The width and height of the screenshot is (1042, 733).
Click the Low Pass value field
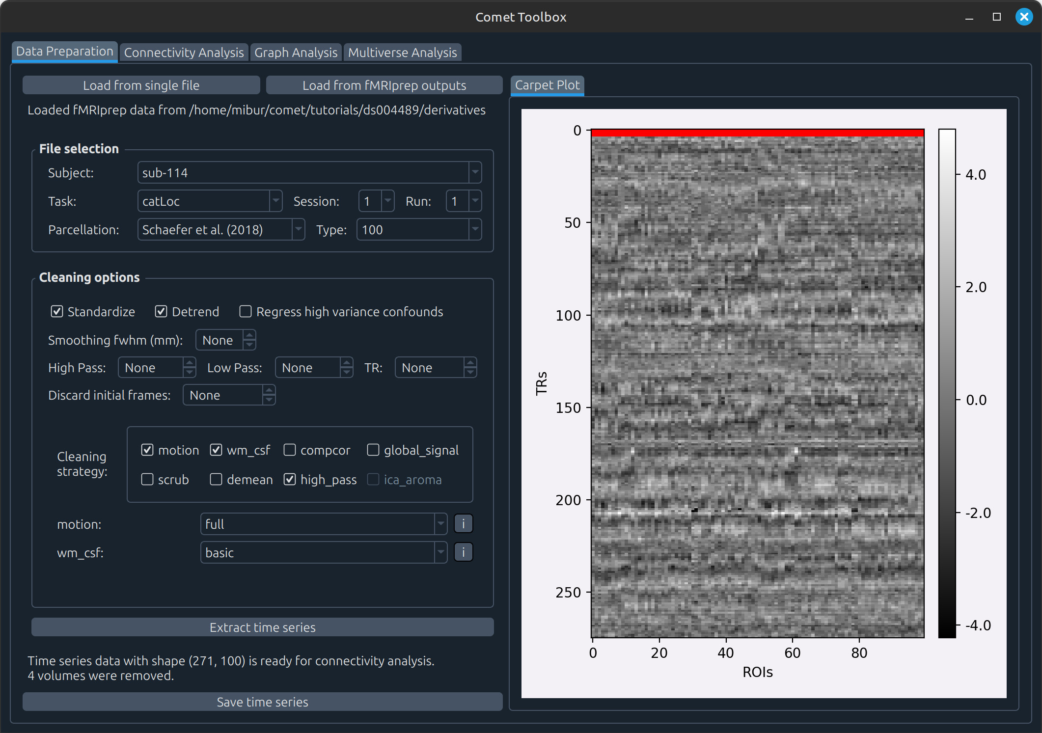314,368
